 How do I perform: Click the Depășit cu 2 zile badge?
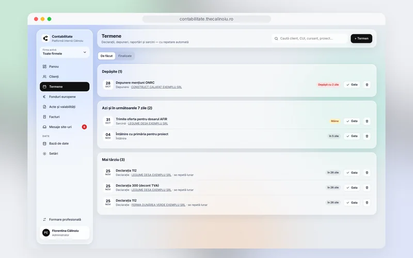click(x=328, y=85)
